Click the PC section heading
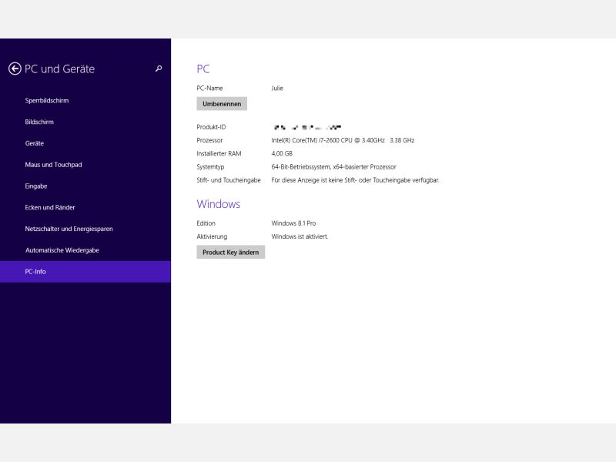The image size is (616, 462). click(x=203, y=69)
